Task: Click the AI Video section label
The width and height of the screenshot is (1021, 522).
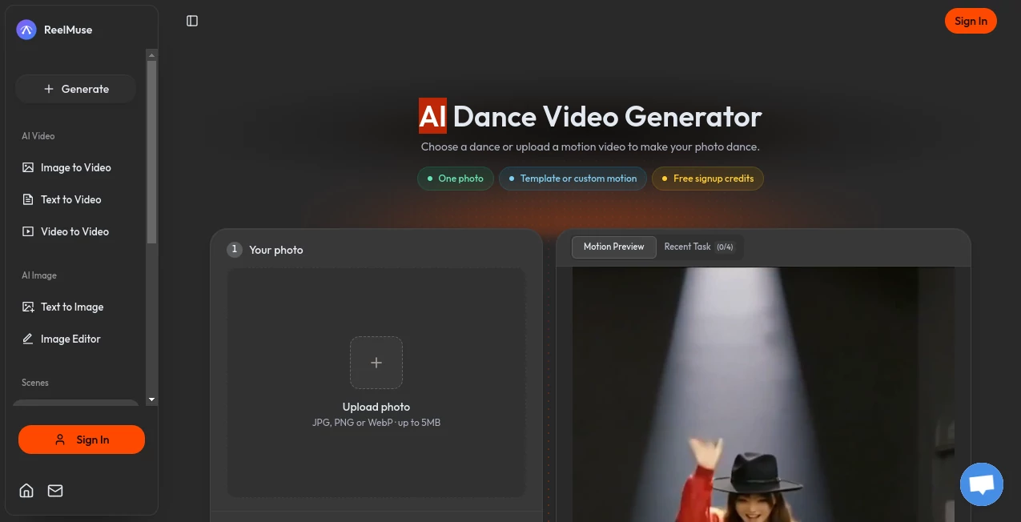Action: (38, 136)
